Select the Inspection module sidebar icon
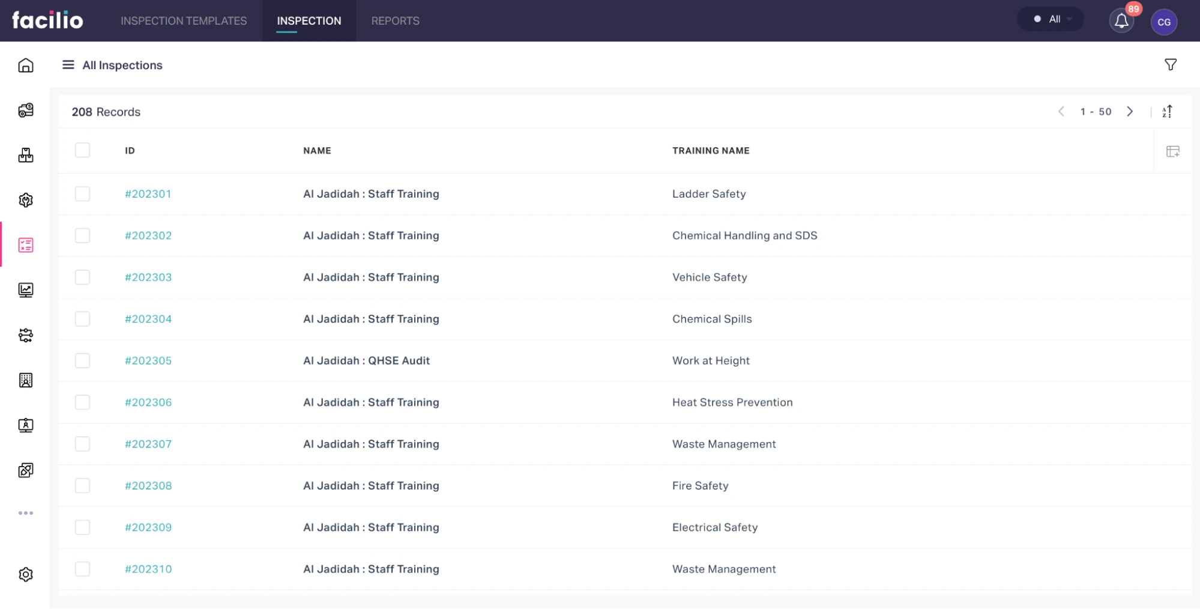Image resolution: width=1200 pixels, height=609 pixels. [25, 245]
